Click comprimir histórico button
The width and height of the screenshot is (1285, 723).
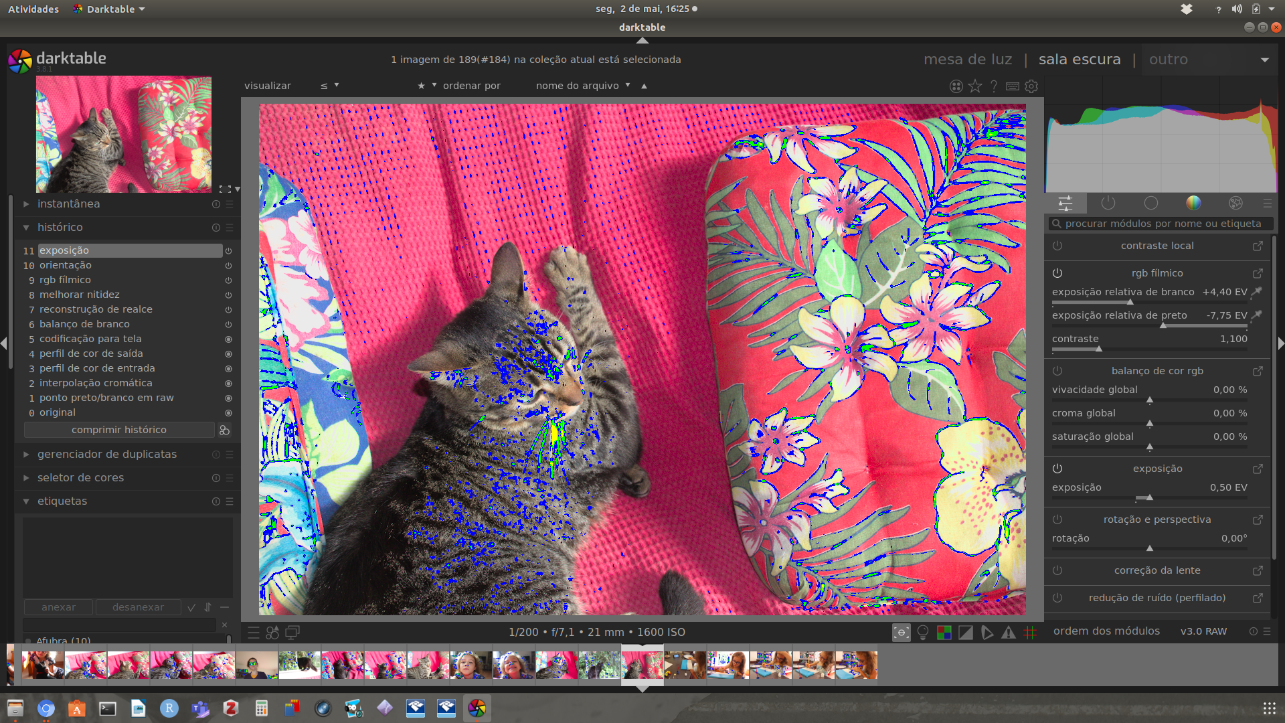point(119,430)
